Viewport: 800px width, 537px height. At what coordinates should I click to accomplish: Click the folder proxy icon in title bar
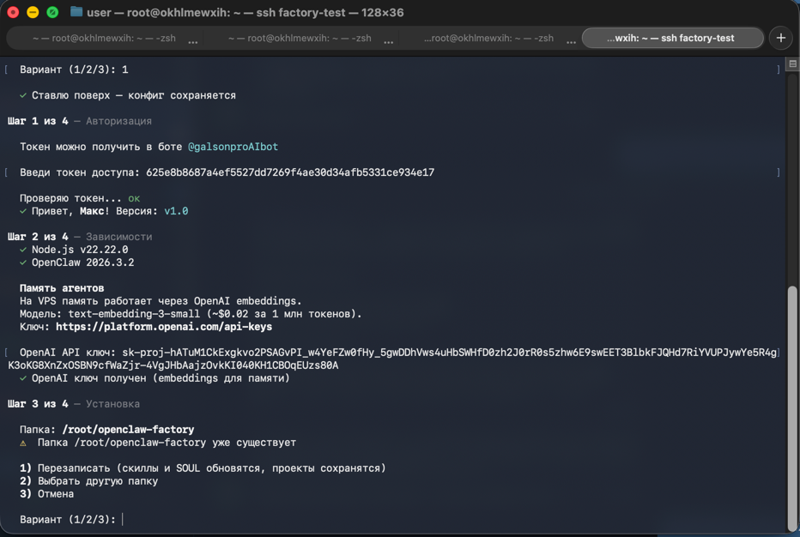point(76,12)
